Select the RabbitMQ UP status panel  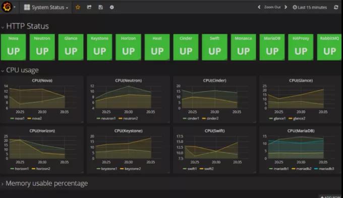(x=329, y=47)
